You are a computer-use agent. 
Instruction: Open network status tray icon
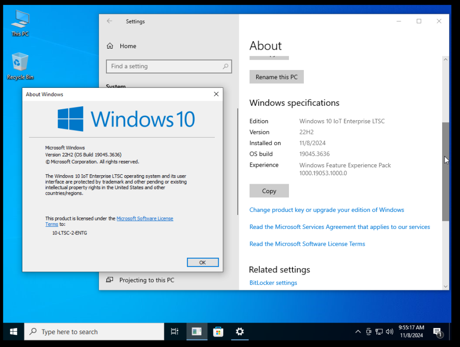pos(379,332)
